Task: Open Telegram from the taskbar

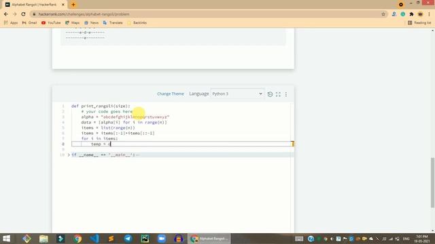Action: (128, 239)
